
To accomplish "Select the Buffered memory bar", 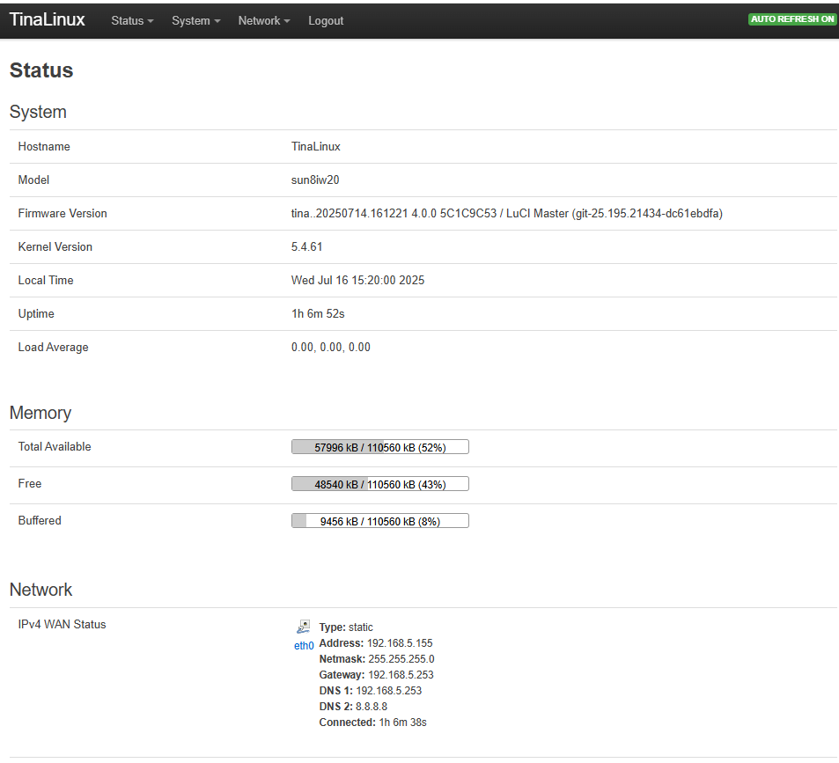I will pos(379,521).
